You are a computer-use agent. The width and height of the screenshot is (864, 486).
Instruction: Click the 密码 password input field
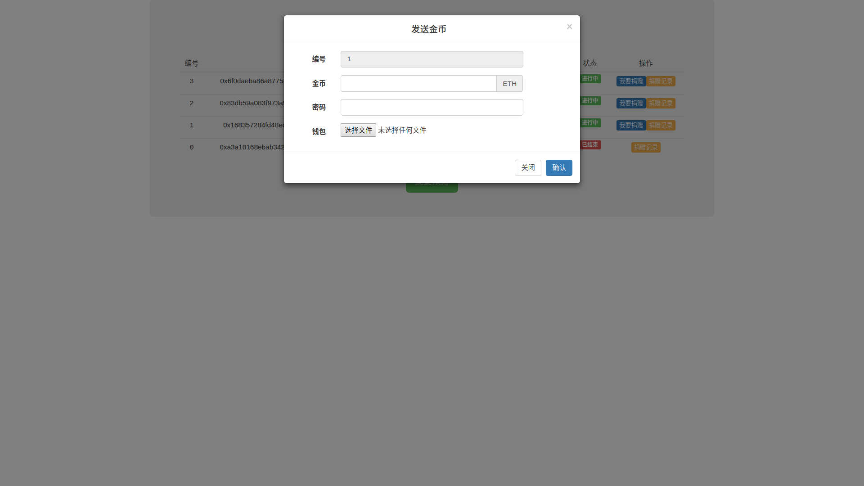(432, 108)
